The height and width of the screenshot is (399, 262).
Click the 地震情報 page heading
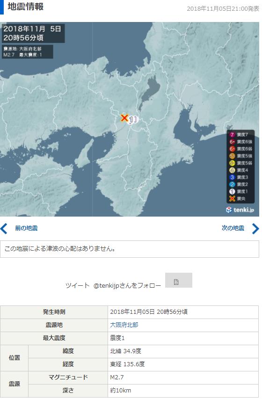coord(25,7)
